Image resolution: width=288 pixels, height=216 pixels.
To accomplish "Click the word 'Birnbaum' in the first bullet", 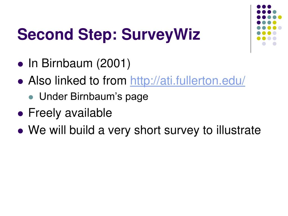I will pos(67,63).
